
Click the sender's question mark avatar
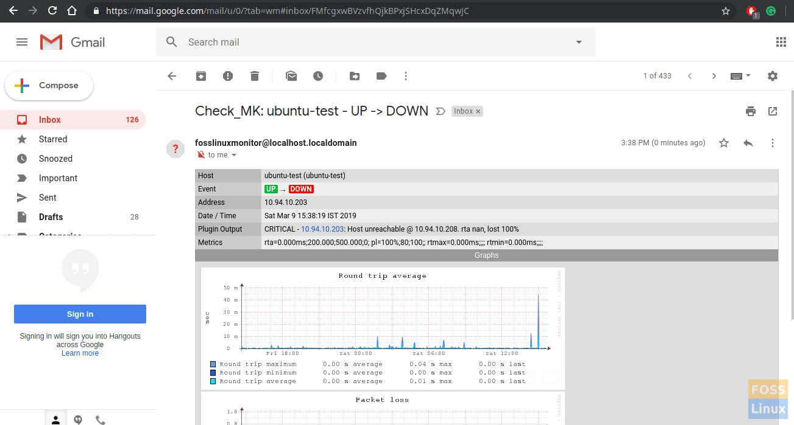click(x=175, y=149)
